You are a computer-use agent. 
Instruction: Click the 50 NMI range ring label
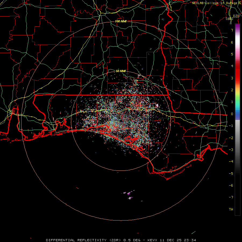click(x=121, y=71)
